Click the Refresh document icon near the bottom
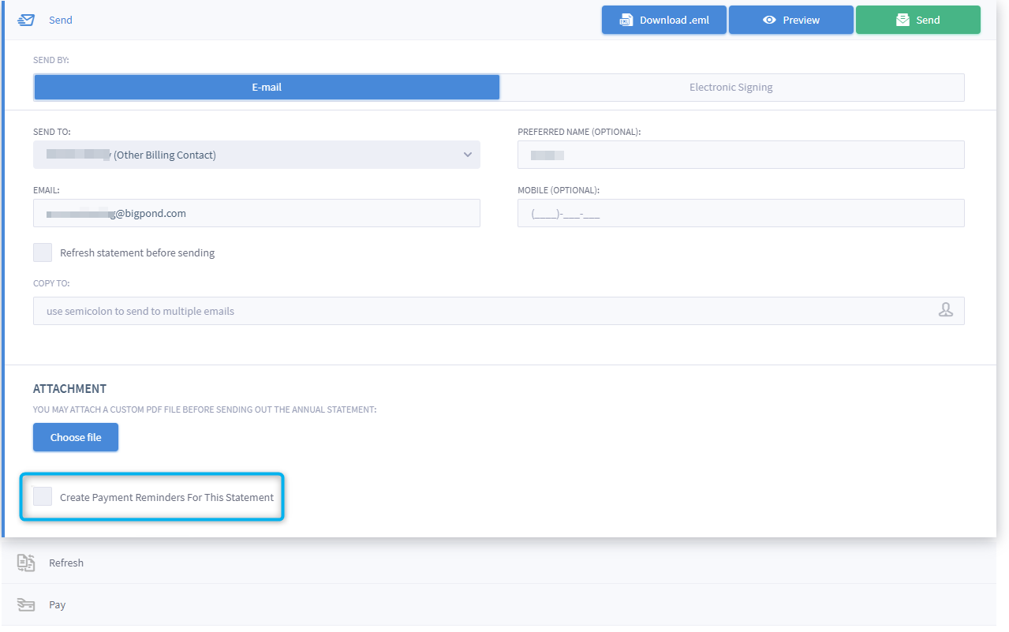The width and height of the screenshot is (1009, 632). tap(27, 563)
